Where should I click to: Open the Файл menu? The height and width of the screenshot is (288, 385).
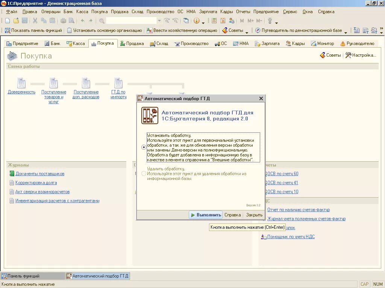click(x=12, y=12)
